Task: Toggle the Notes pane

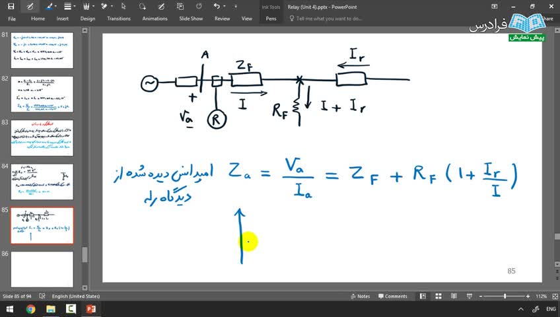Action: click(360, 297)
